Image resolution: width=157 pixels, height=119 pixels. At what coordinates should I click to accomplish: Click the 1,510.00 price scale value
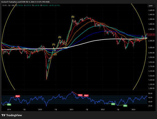click(151, 76)
